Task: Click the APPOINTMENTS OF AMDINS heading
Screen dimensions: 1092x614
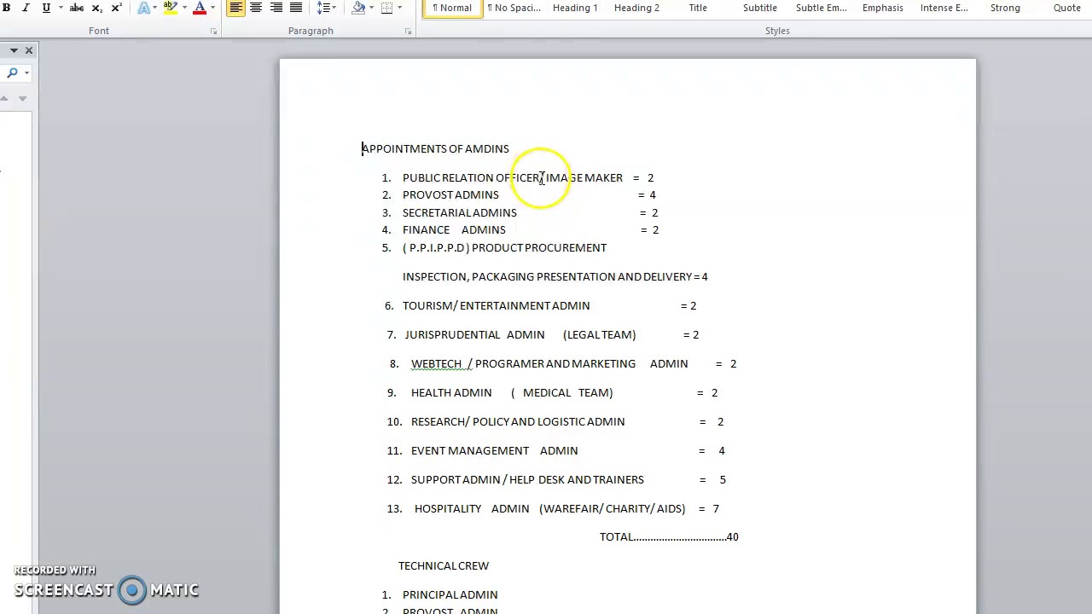Action: [x=435, y=148]
